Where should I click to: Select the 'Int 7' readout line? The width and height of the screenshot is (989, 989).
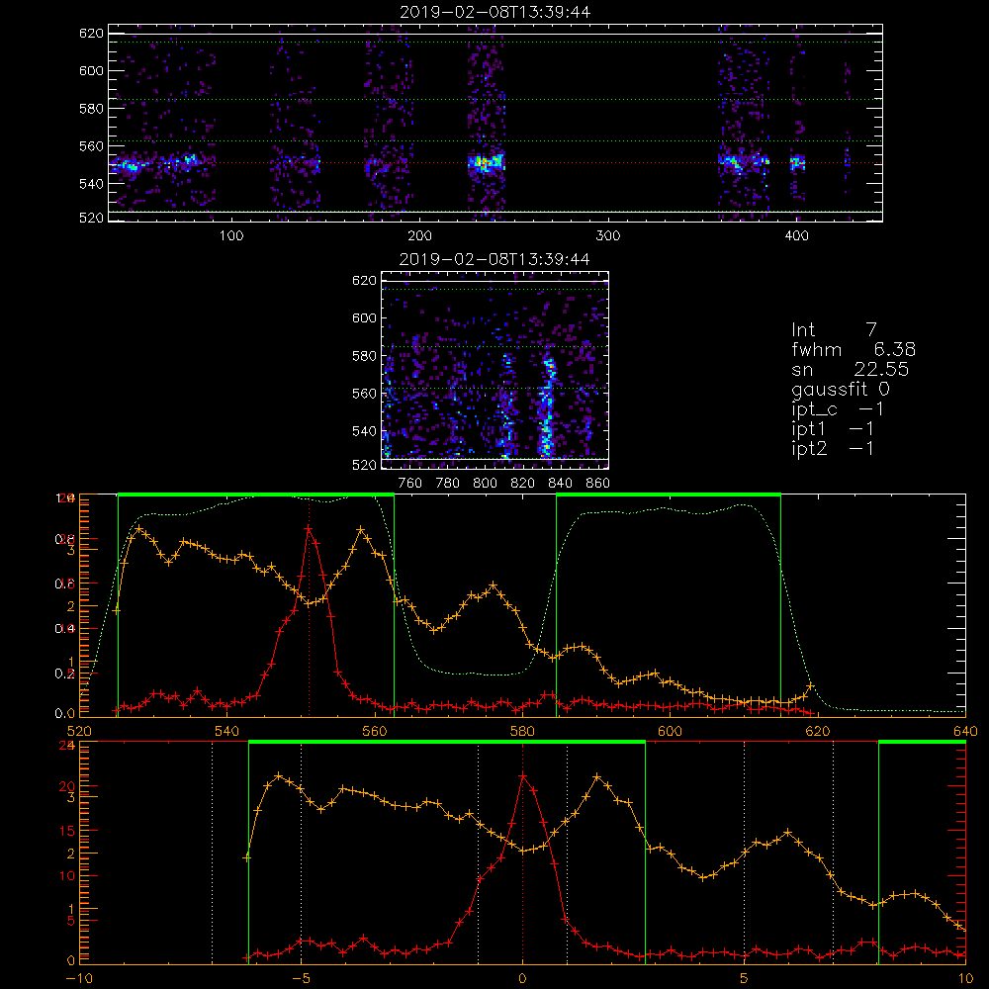point(834,330)
